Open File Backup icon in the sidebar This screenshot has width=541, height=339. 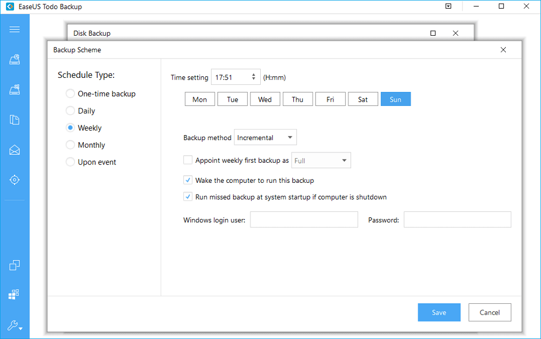(x=15, y=119)
